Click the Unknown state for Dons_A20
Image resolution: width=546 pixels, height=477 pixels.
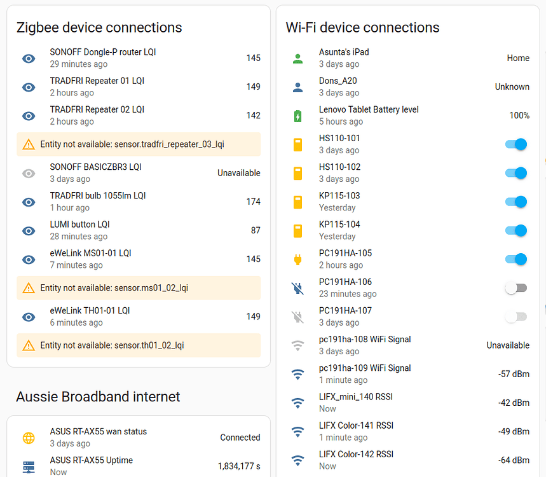coord(512,86)
